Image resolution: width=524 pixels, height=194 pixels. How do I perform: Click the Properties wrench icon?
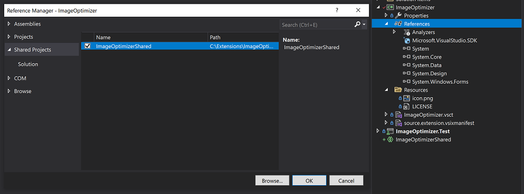398,15
